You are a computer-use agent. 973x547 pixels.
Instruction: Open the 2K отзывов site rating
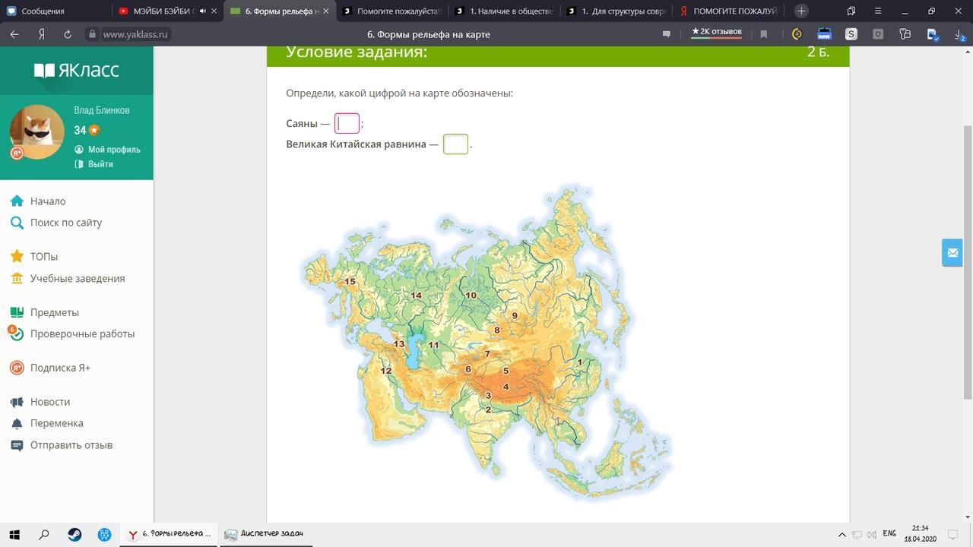716,32
